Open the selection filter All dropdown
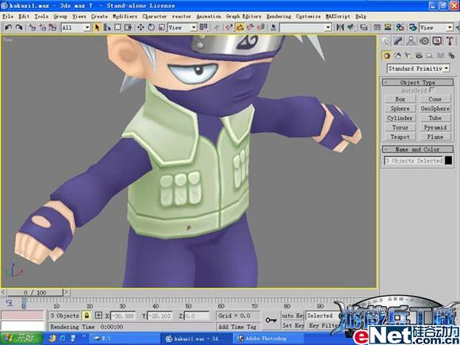460x345 pixels. [75, 28]
